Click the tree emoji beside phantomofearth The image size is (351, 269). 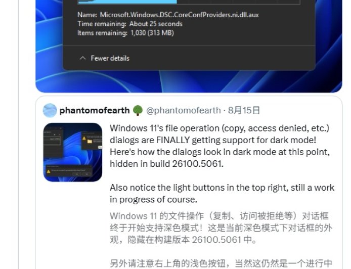click(x=138, y=110)
